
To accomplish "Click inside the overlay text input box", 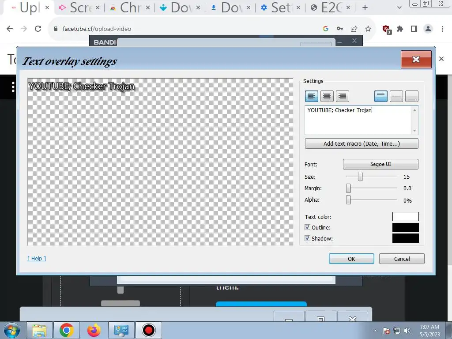I will pos(358,120).
